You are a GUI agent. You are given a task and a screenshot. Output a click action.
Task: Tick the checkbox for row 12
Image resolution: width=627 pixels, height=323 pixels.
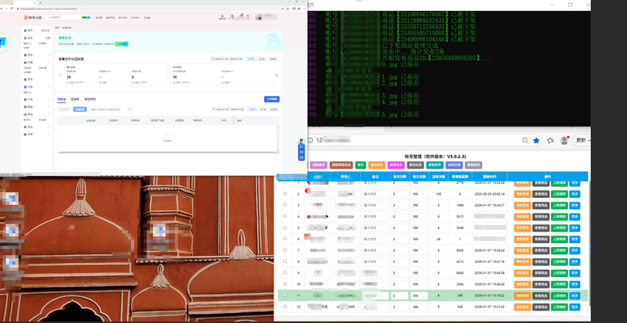coord(285,307)
